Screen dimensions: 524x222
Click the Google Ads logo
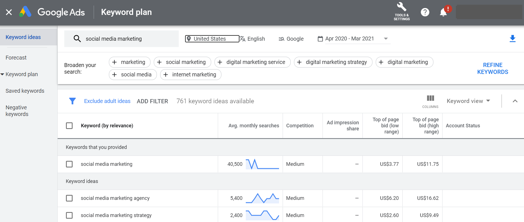coord(52,12)
